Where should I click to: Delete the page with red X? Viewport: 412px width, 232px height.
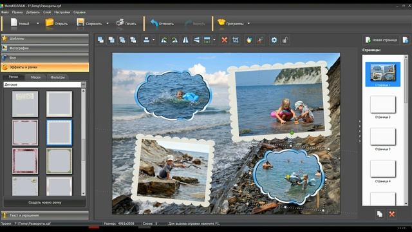coord(392,214)
